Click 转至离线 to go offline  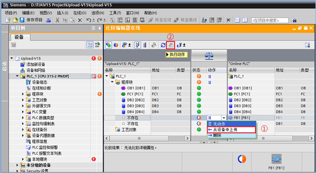tap(185, 20)
